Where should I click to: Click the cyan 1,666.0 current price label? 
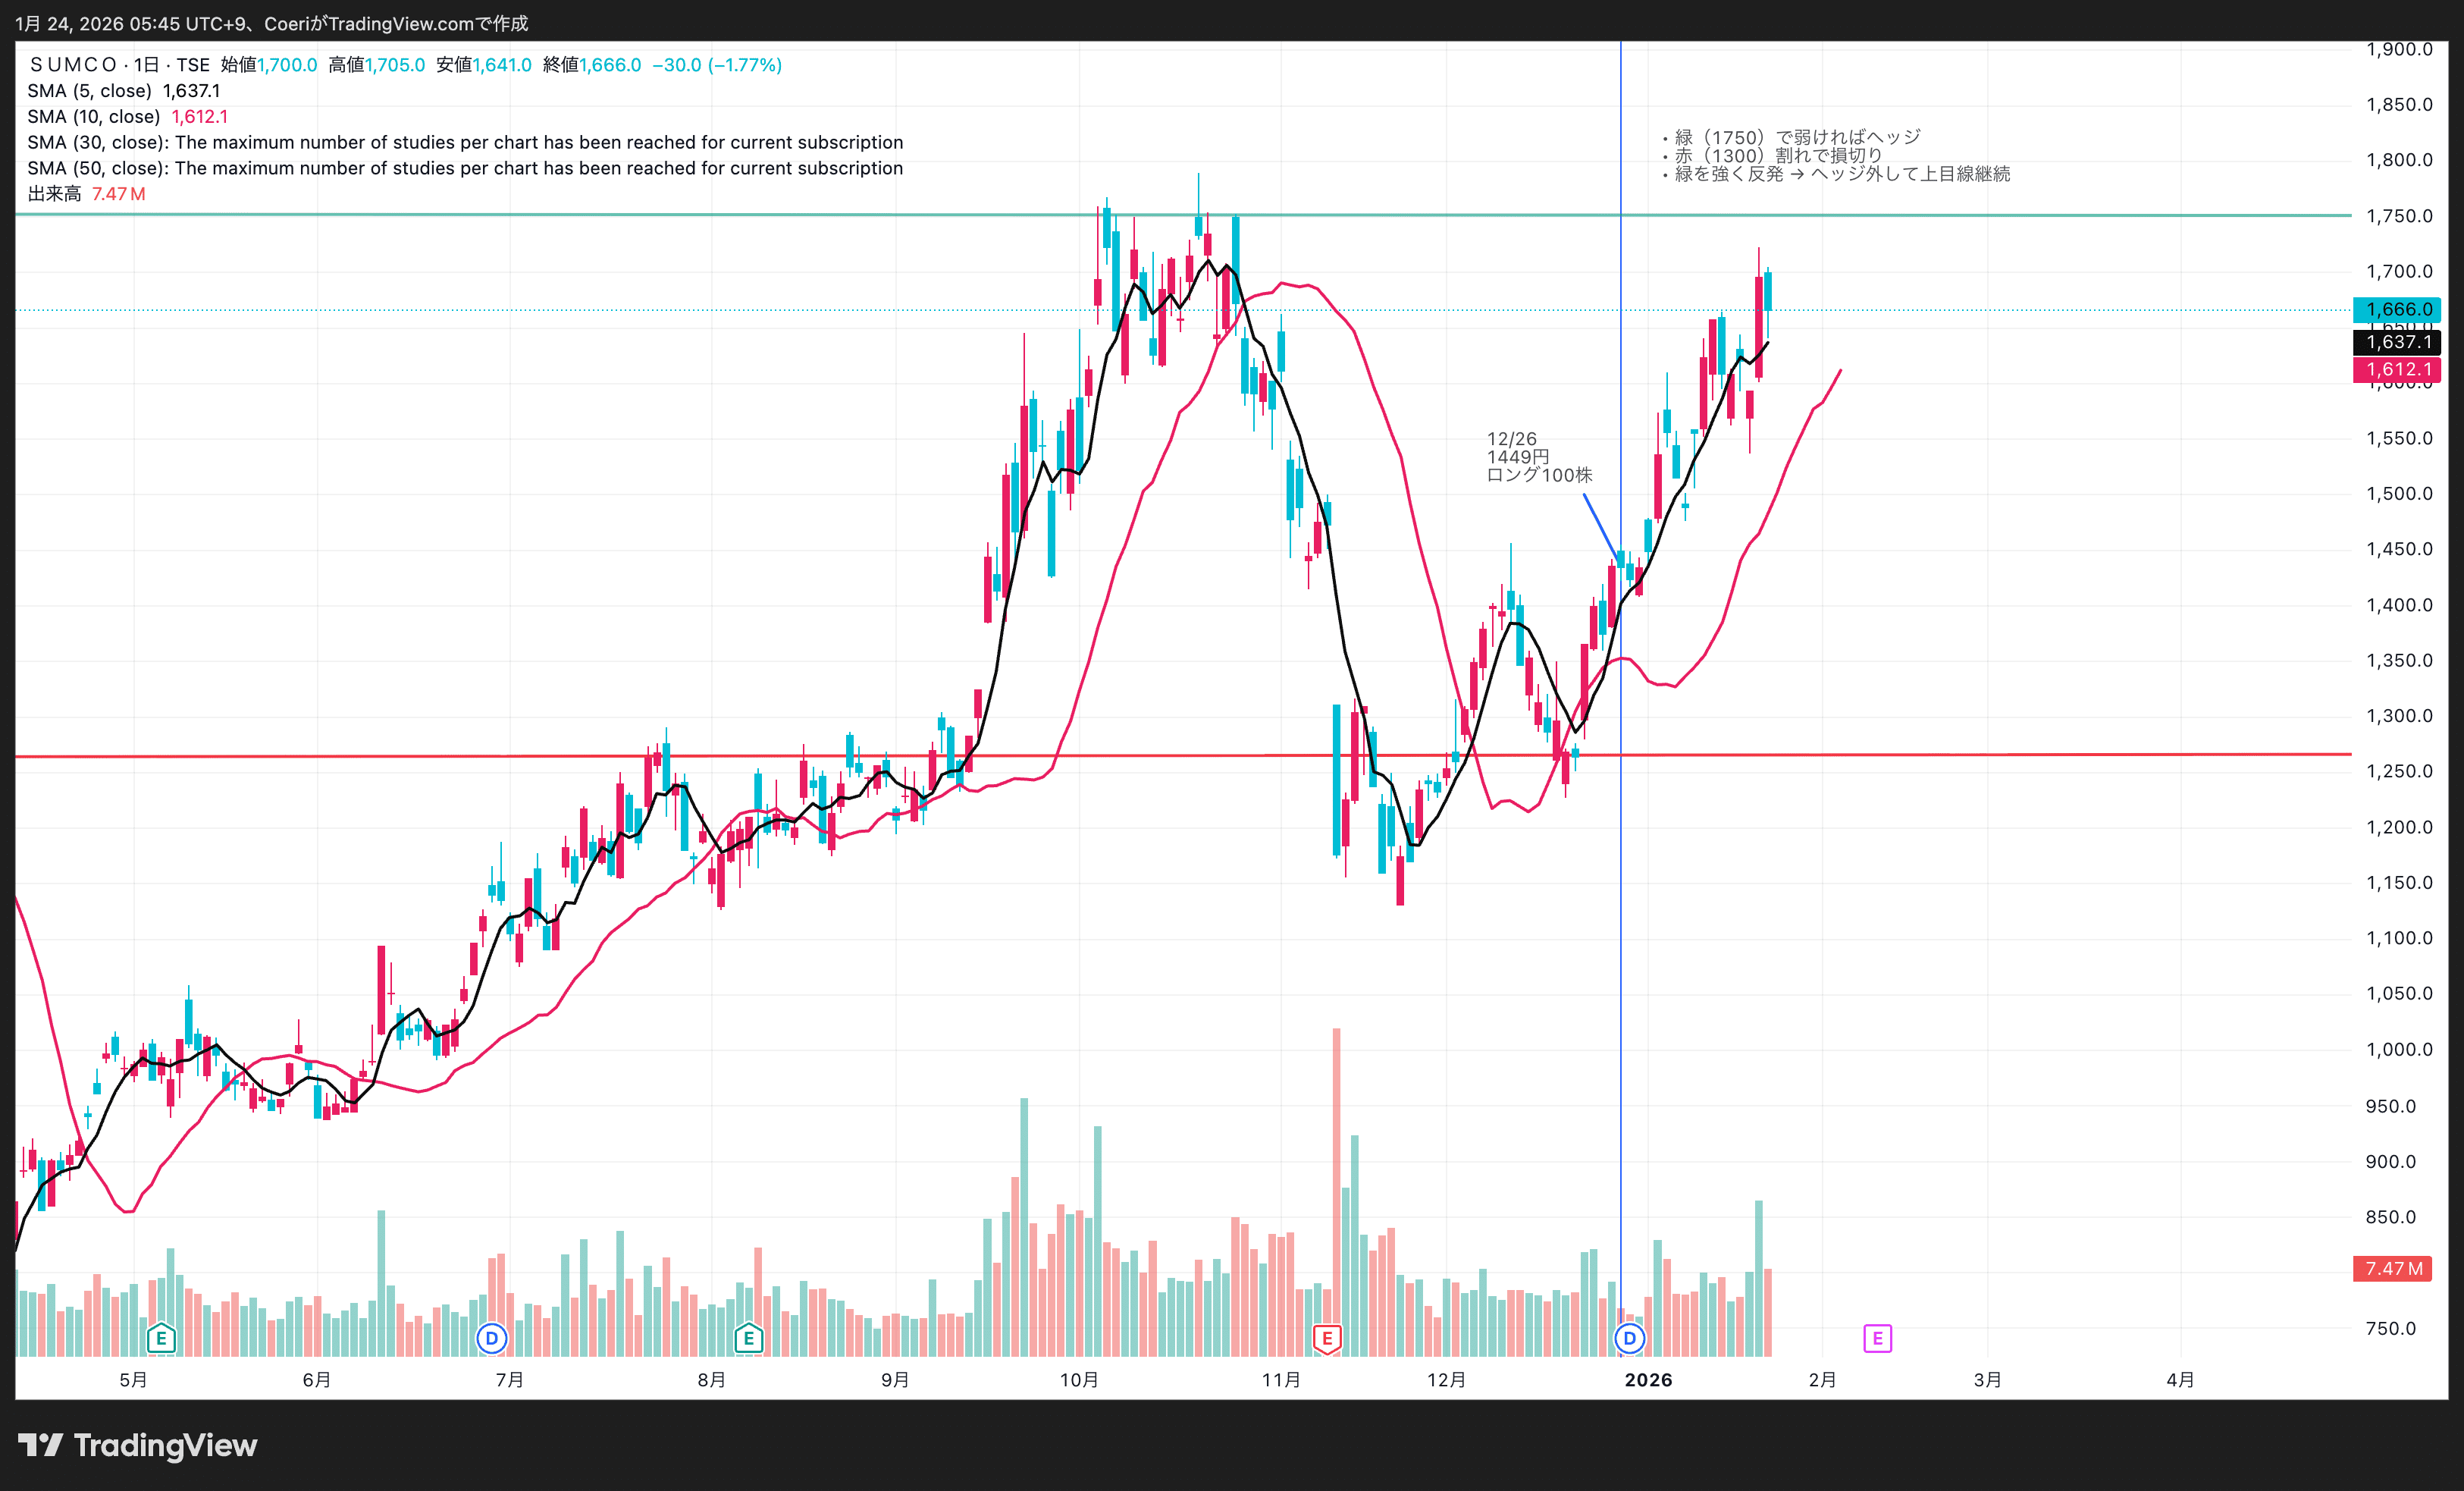coord(2397,310)
